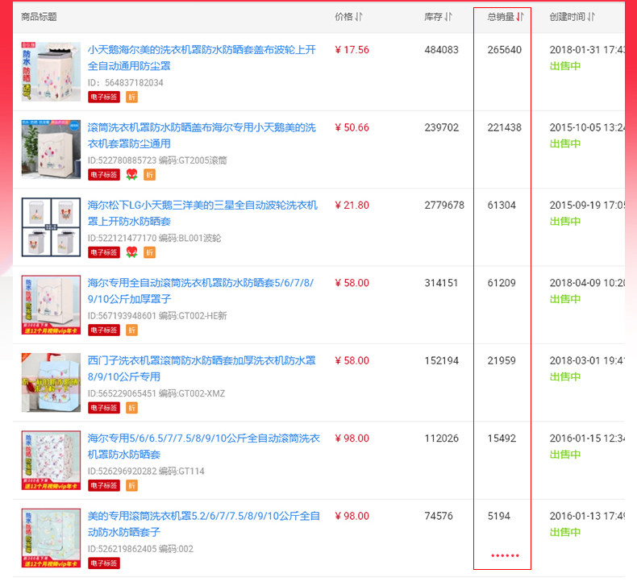Click the 折 discount badge for GT114
Image resolution: width=637 pixels, height=586 pixels.
coord(131,485)
